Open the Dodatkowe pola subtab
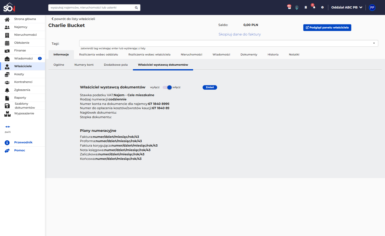The height and width of the screenshot is (236, 385). click(116, 65)
